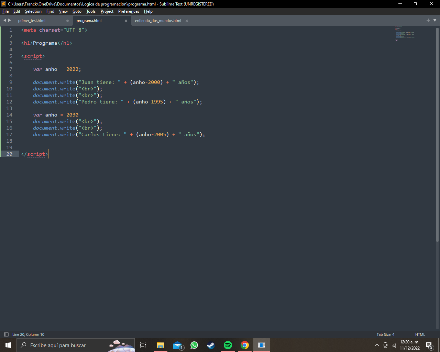Click on the value 2030
The width and height of the screenshot is (440, 352).
click(x=72, y=115)
